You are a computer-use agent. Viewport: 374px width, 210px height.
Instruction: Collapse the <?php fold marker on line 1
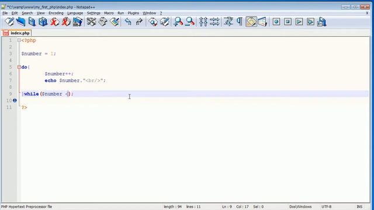[x=19, y=40]
